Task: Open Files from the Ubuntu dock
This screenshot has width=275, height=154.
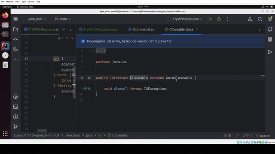Action: (5, 25)
